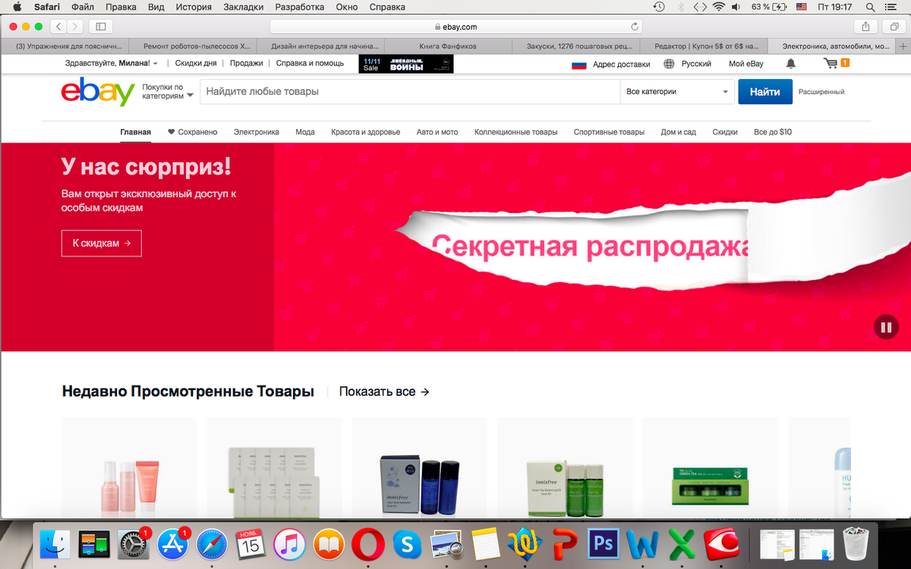The height and width of the screenshot is (569, 911).
Task: Open Preview in the Dock
Action: click(x=446, y=543)
